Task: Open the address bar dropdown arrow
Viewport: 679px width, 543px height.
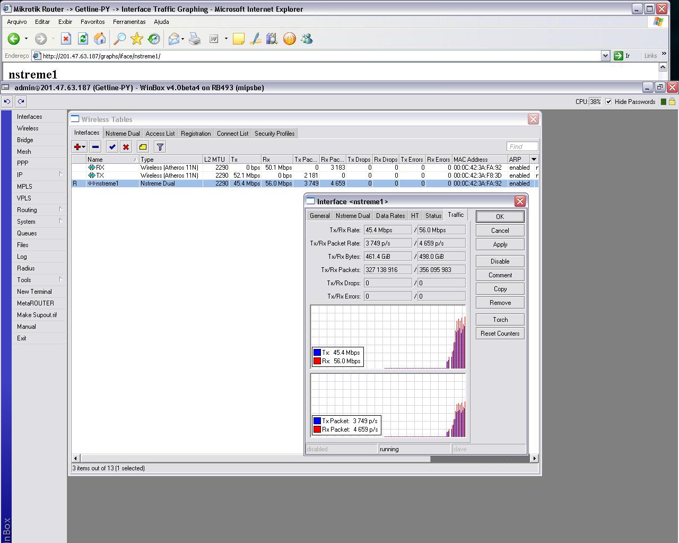Action: (x=605, y=56)
